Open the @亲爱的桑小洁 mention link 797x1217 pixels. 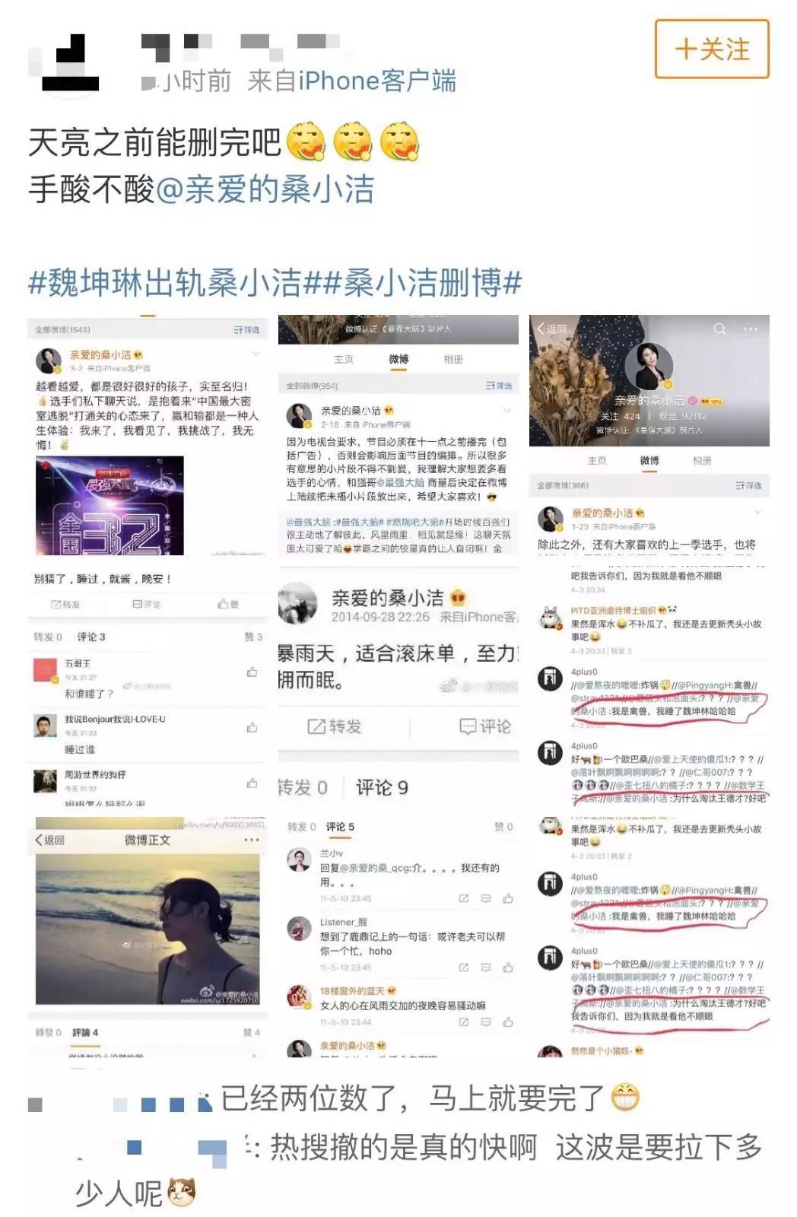point(265,189)
